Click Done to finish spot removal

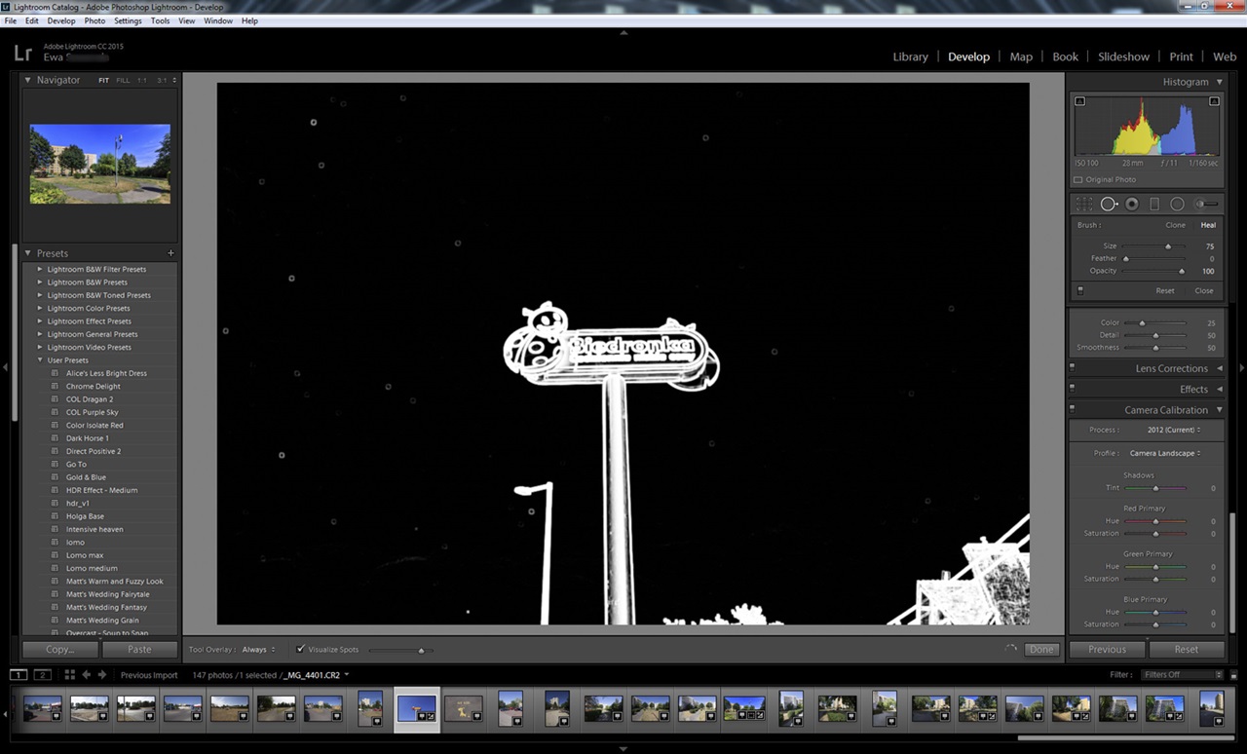pyautogui.click(x=1041, y=649)
